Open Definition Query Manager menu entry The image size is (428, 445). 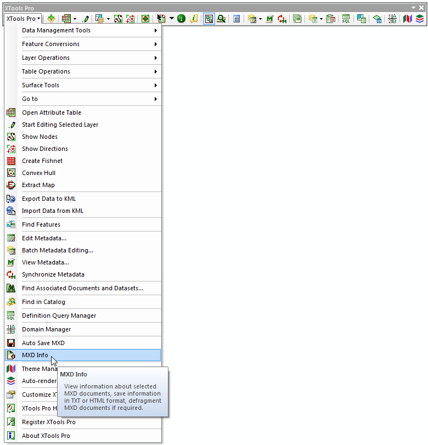pyautogui.click(x=83, y=316)
